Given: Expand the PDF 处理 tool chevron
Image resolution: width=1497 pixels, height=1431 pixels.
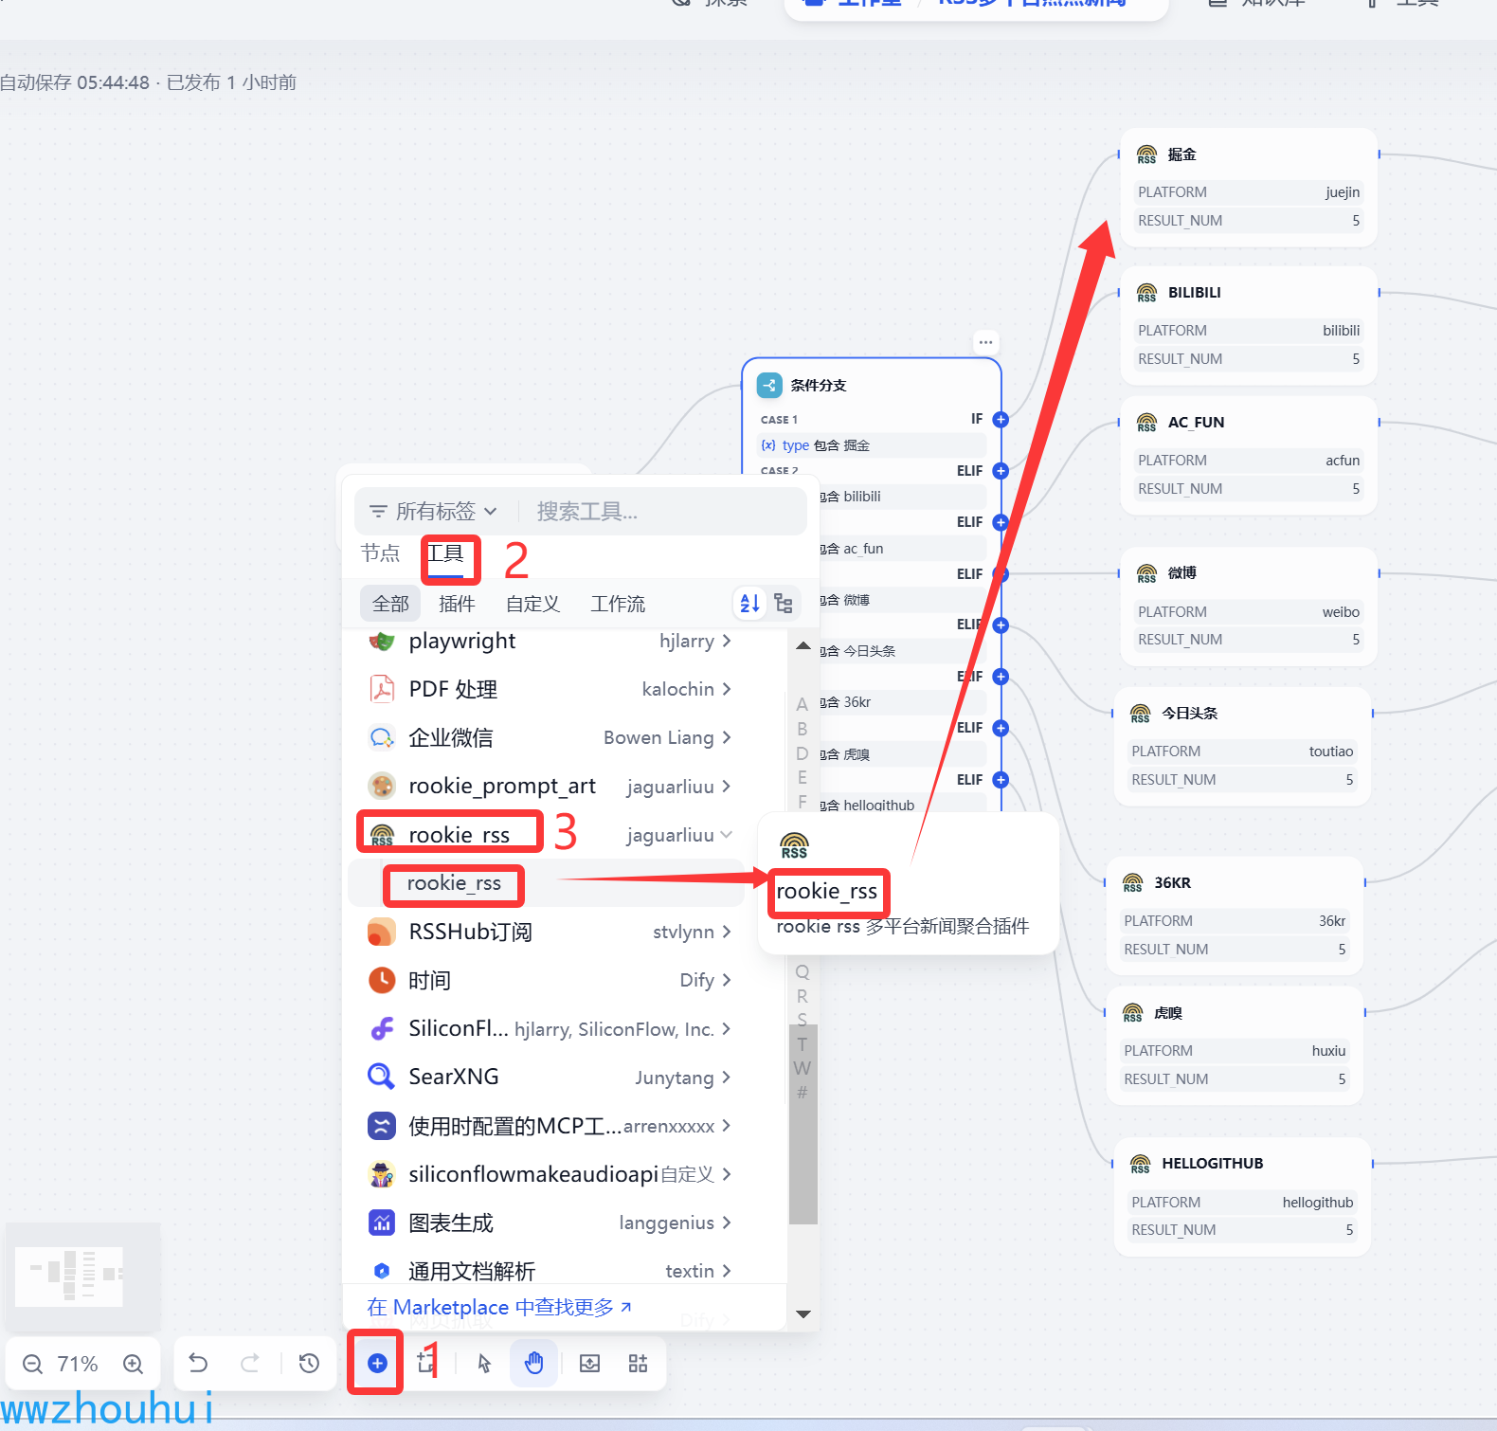Looking at the screenshot, I should pos(727,689).
